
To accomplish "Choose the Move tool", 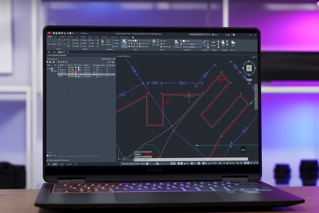I will [x=75, y=40].
